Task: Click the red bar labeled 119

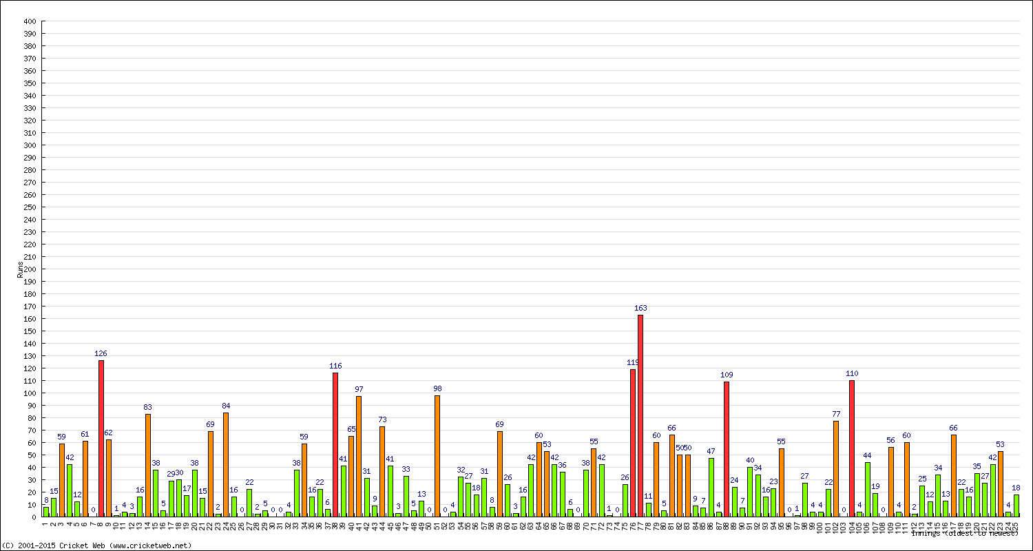Action: (x=633, y=443)
